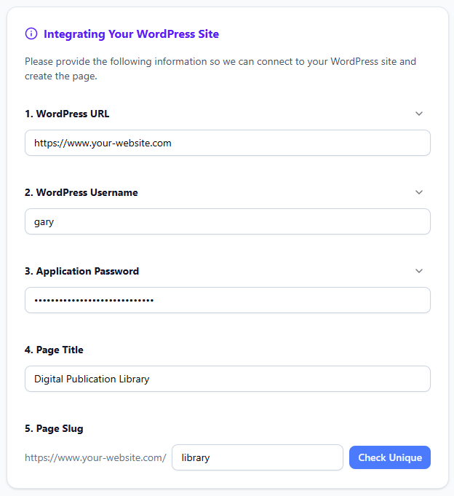Click the '5. Page Slug' label
This screenshot has height=496, width=454.
54,428
